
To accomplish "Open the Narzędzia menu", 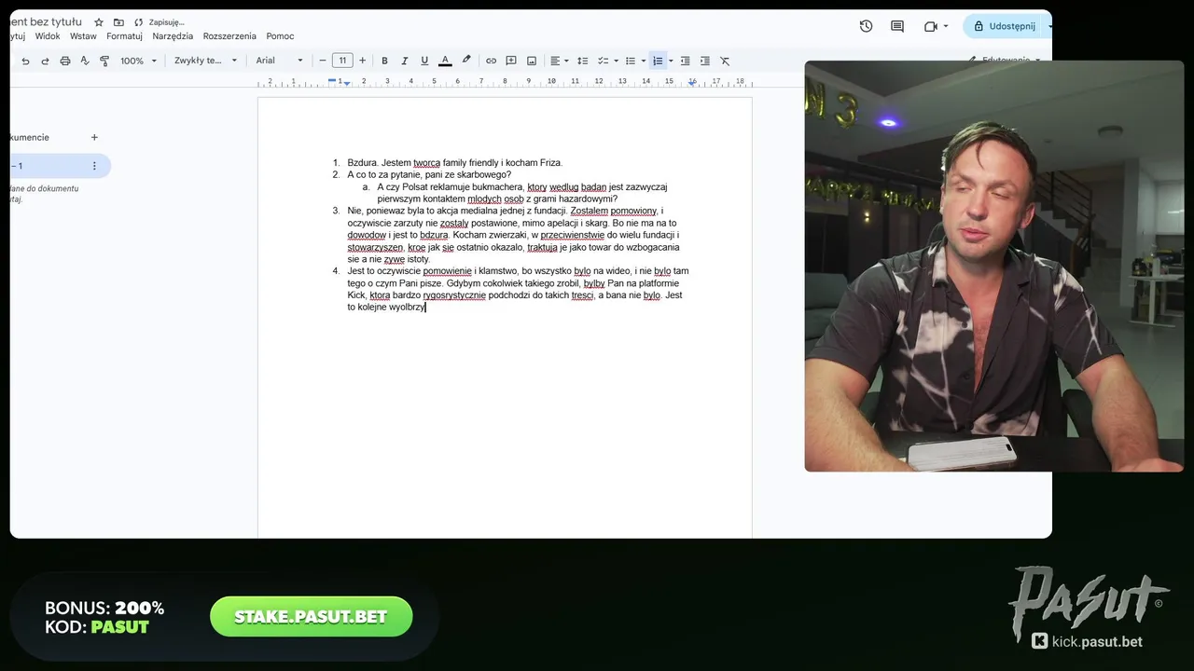I will 173,36.
